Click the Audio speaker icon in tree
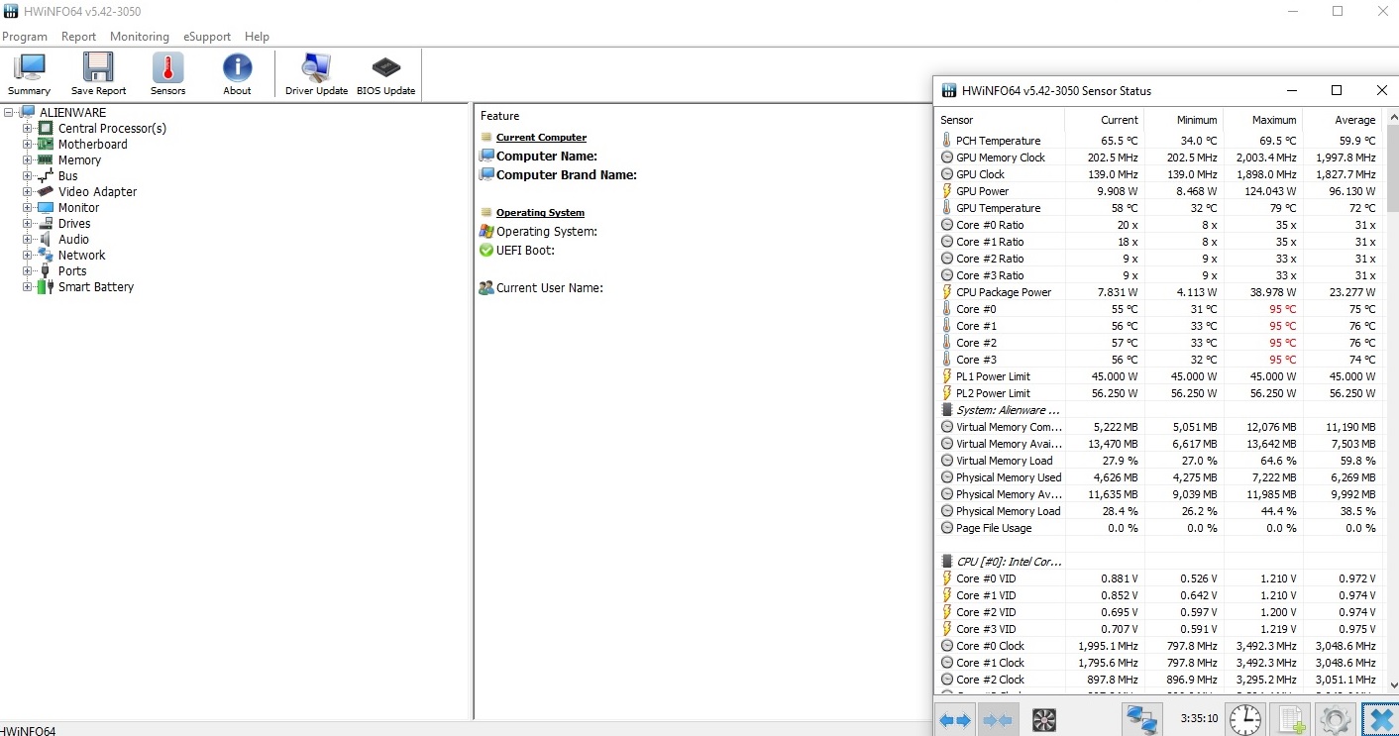 pos(46,239)
